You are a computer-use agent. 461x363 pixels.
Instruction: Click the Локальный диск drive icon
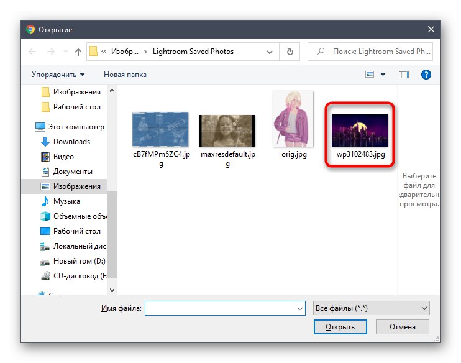click(x=45, y=247)
